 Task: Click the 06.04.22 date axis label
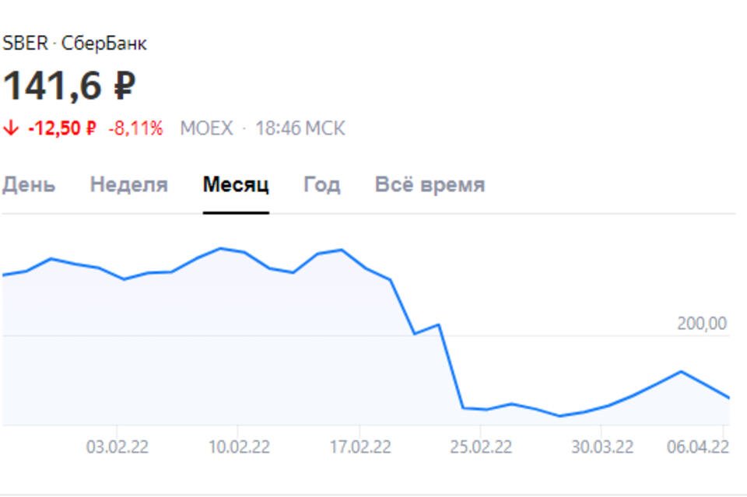(x=696, y=447)
